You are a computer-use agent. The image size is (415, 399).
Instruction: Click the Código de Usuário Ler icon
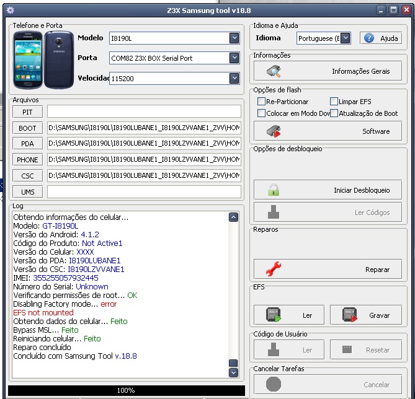274,349
